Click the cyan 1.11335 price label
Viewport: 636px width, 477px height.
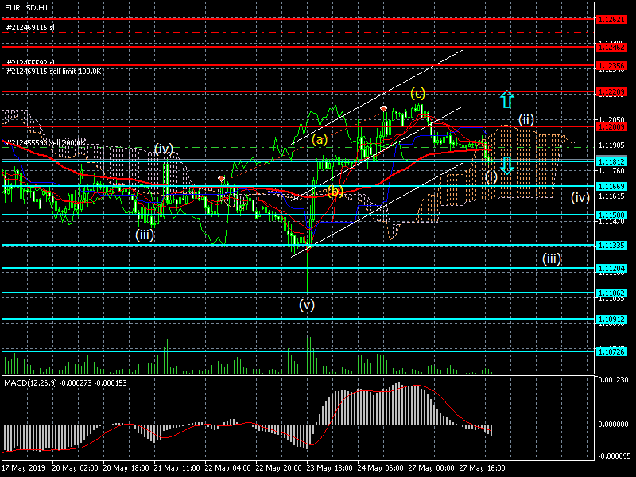coord(611,246)
